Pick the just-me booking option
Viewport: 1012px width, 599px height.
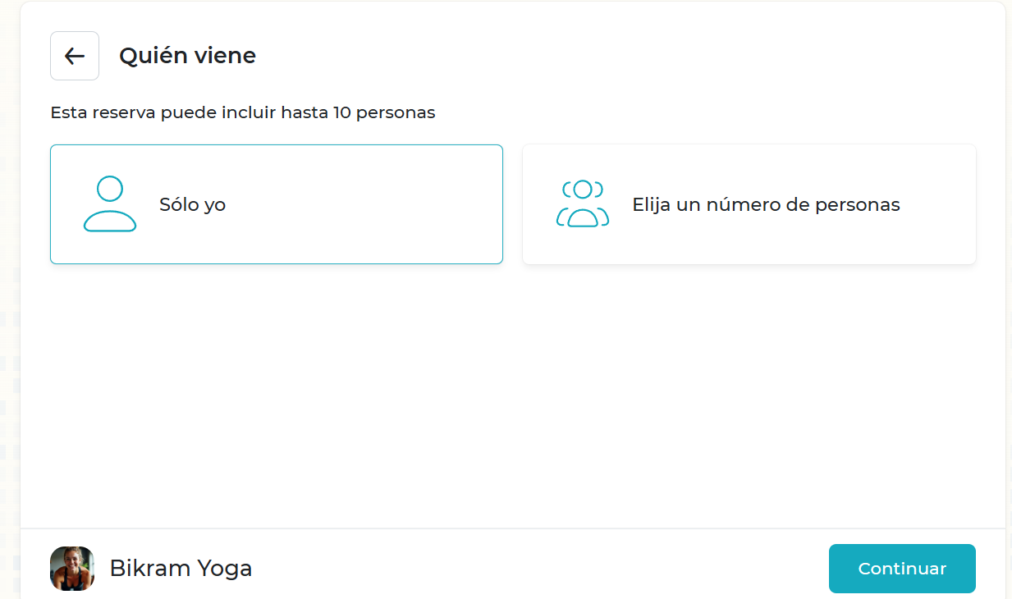point(276,204)
